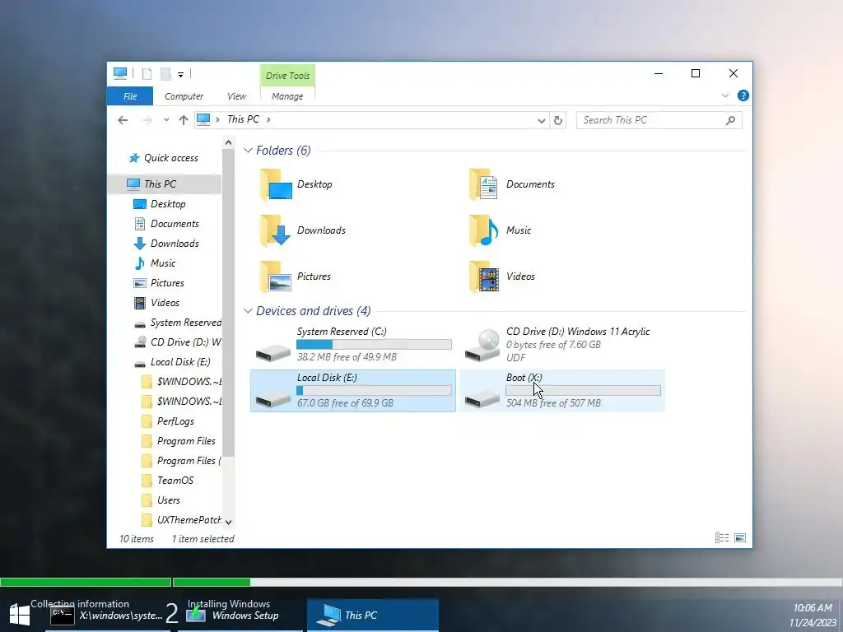Go up one level with the Up arrow

pos(184,120)
